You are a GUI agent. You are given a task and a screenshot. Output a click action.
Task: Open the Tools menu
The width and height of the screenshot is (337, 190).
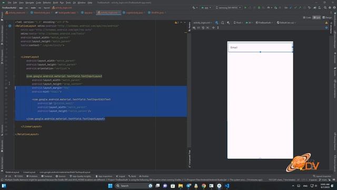(x=68, y=3)
